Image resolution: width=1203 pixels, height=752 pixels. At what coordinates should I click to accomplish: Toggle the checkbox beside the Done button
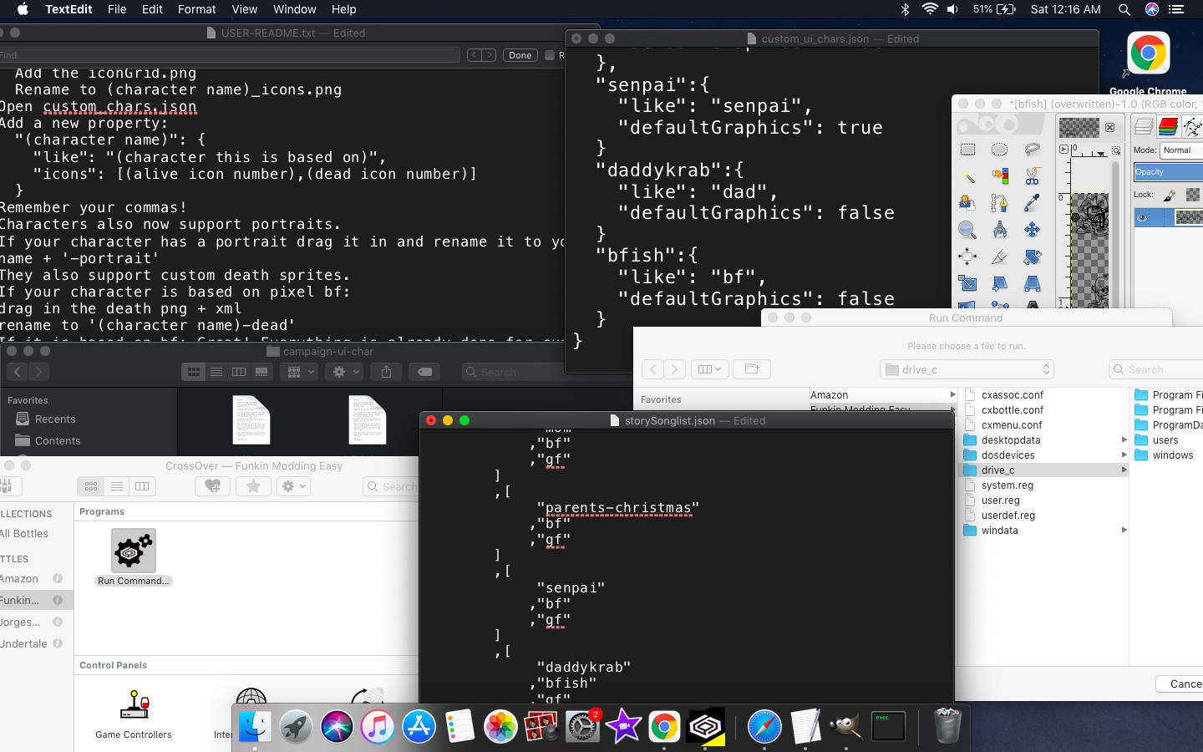pos(550,55)
